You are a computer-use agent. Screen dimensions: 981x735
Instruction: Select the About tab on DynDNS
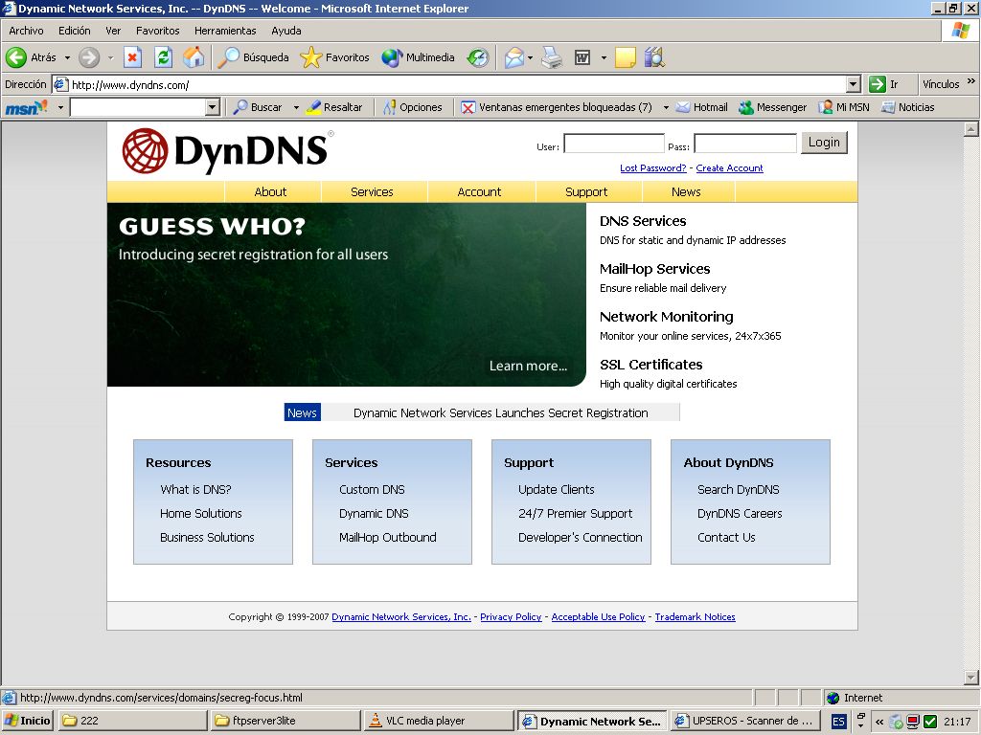(x=270, y=191)
